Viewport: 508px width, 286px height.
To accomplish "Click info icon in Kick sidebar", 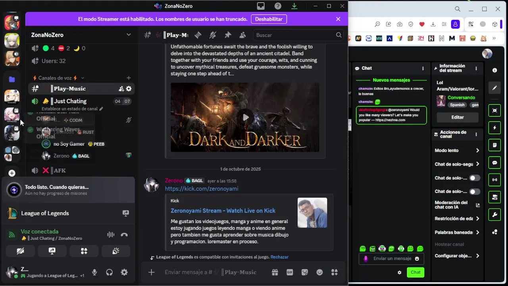I will (x=495, y=70).
